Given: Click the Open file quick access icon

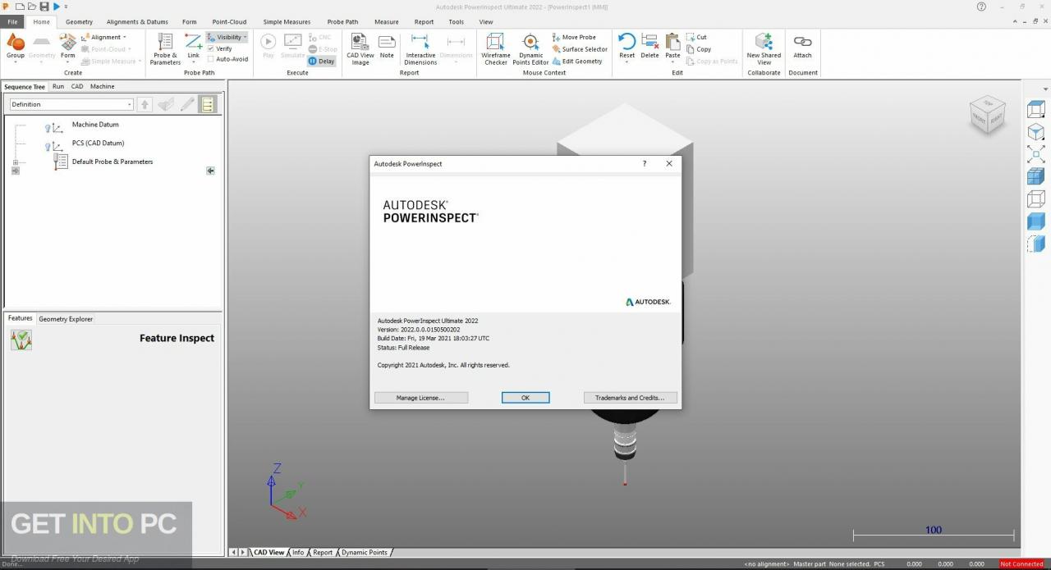Looking at the screenshot, I should click(x=31, y=7).
